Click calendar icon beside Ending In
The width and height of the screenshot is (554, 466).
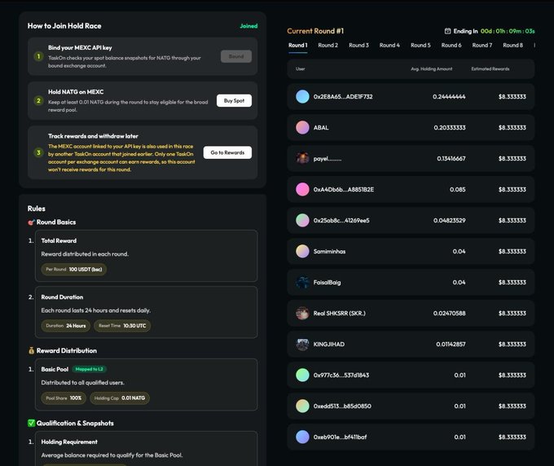[447, 31]
